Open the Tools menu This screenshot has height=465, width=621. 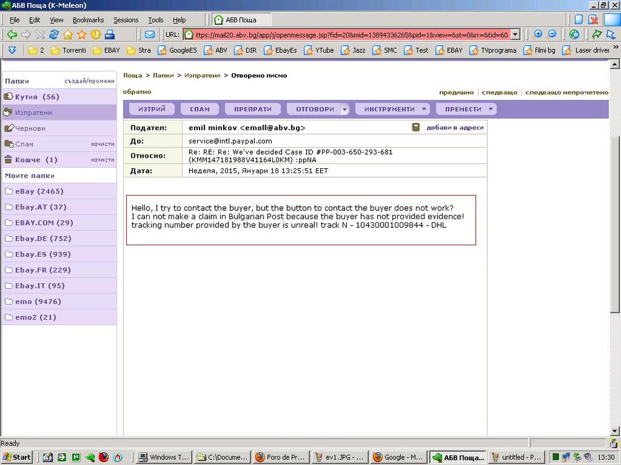point(155,20)
